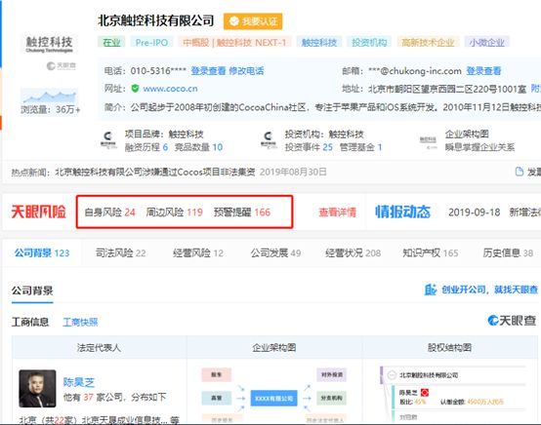Screen dimensions: 541x425
Task: Click 预警提醒 166 alert count
Action: coord(242,212)
